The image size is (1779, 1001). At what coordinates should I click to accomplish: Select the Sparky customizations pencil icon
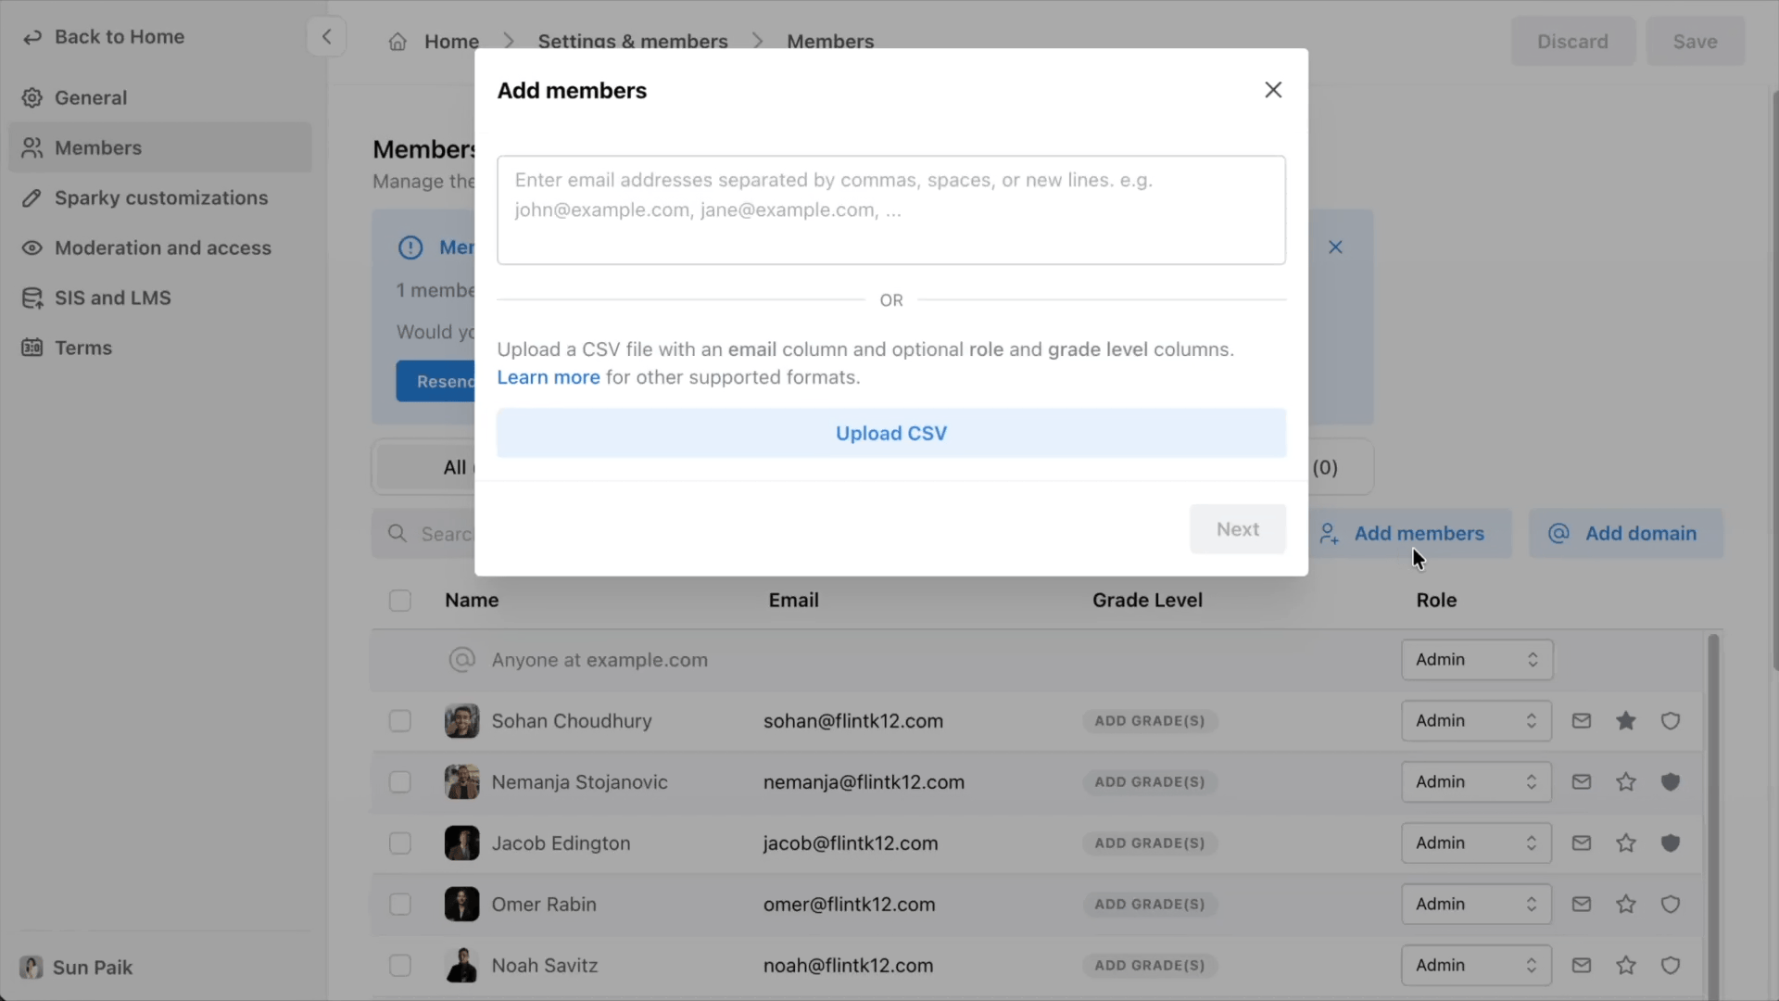pos(33,197)
